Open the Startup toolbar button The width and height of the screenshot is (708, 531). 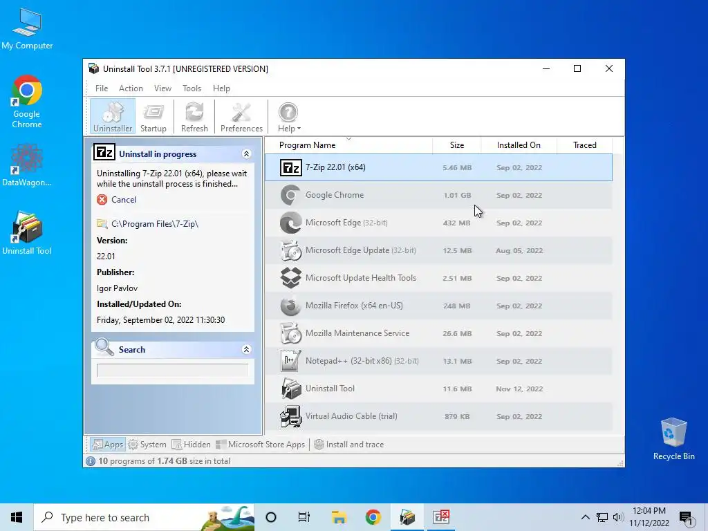click(153, 116)
